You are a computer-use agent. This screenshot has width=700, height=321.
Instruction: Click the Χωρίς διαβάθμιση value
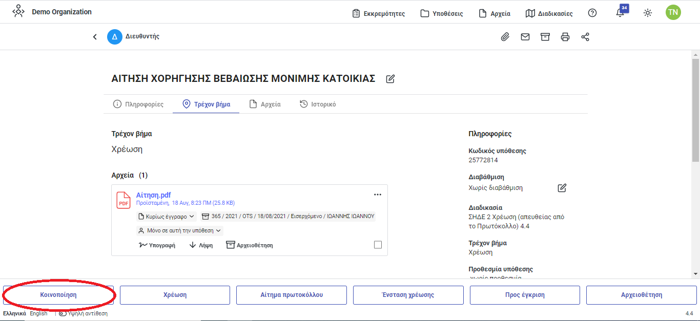pyautogui.click(x=496, y=188)
